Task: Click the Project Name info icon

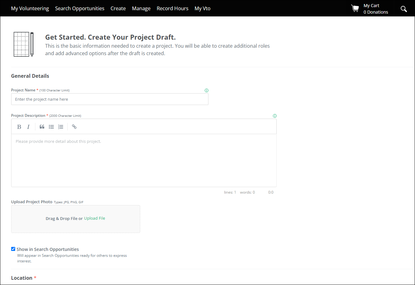Action: [207, 90]
